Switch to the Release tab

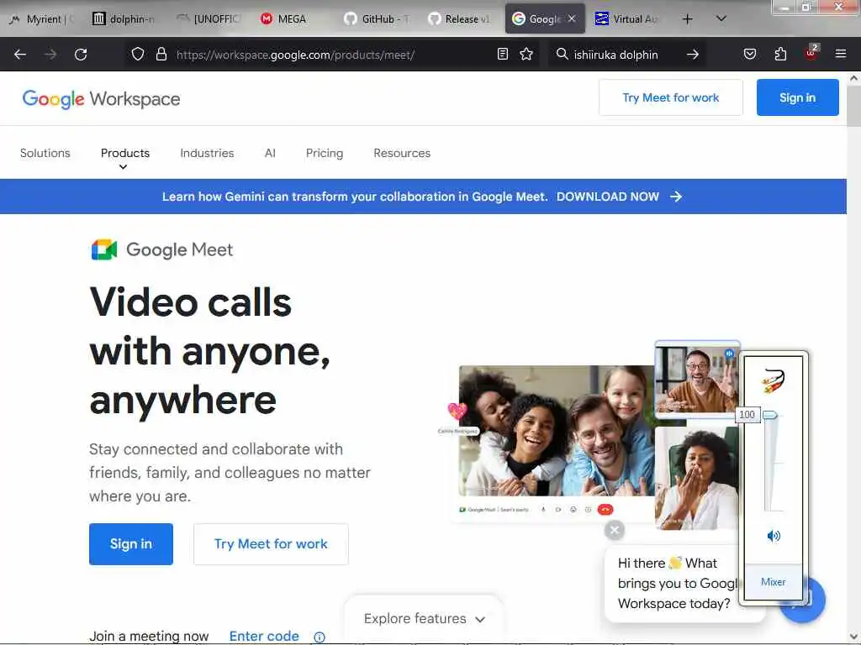click(460, 19)
